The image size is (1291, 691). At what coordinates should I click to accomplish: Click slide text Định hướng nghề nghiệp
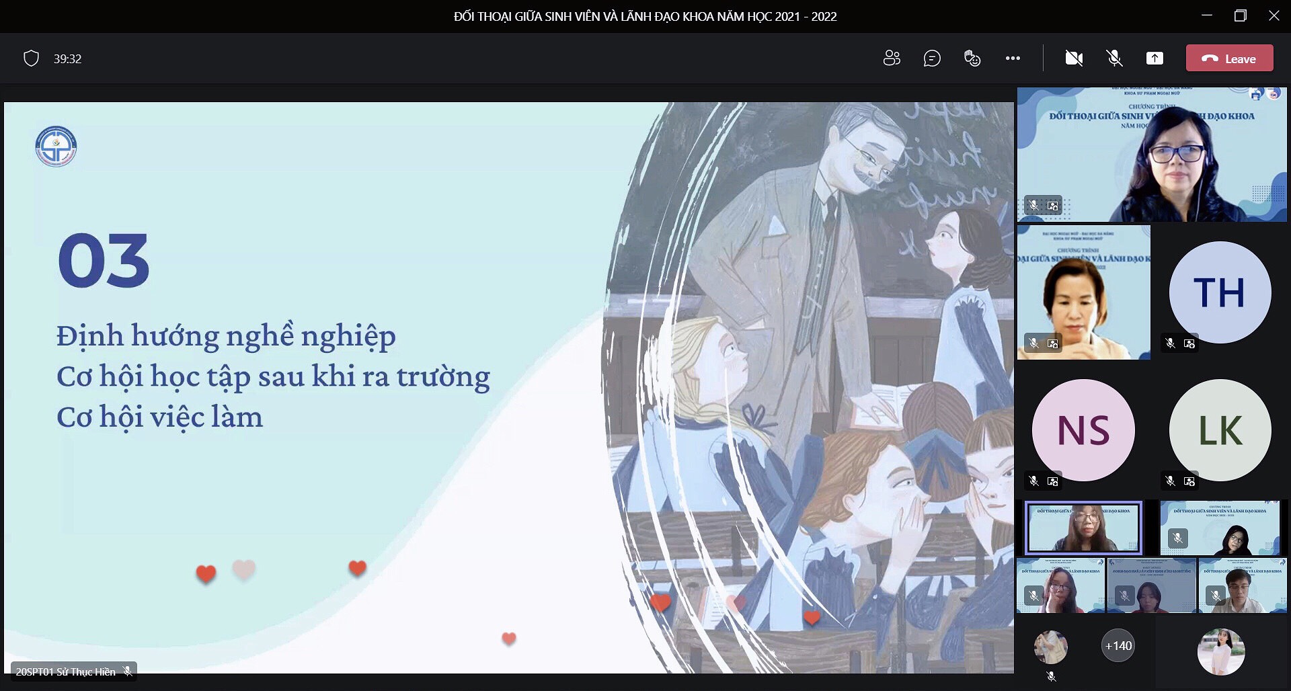coord(226,336)
